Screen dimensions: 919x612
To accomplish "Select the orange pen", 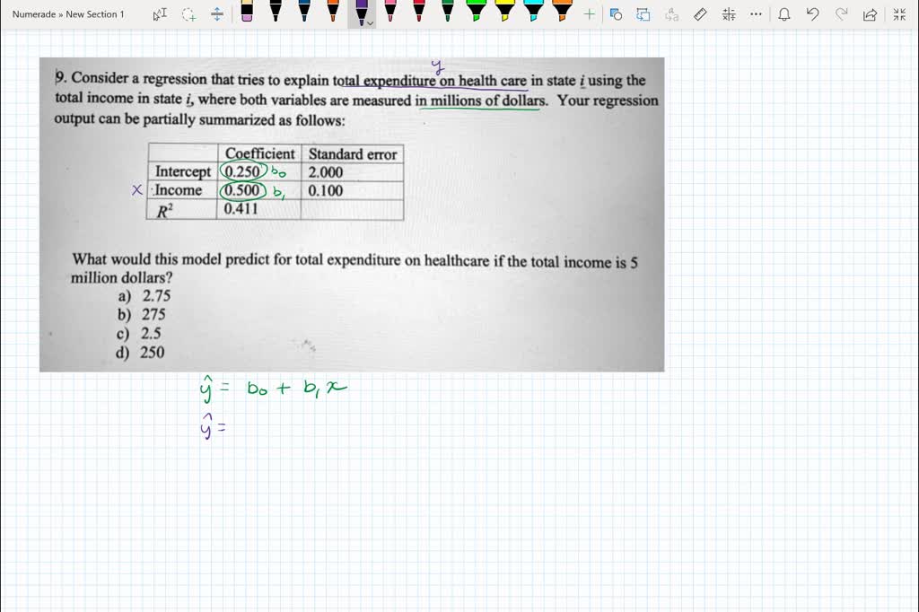I will pyautogui.click(x=334, y=13).
